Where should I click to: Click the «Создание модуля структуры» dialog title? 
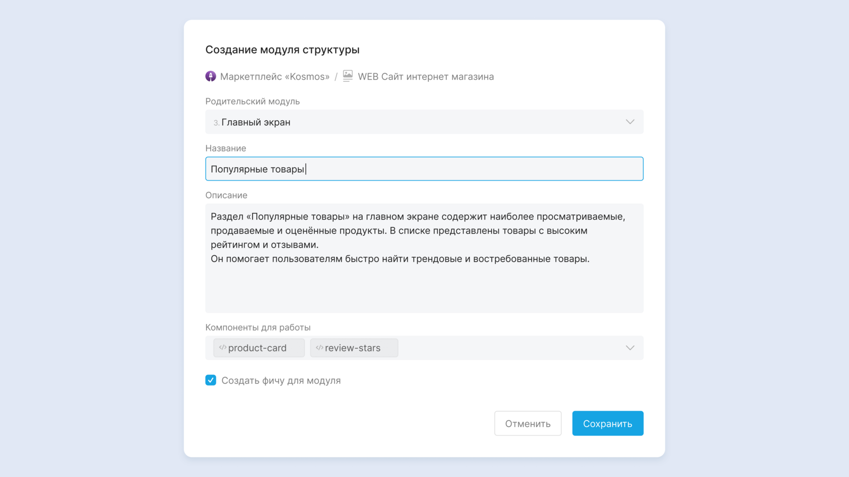click(282, 50)
